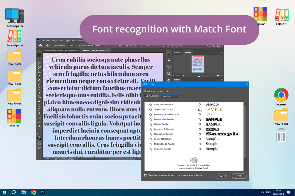
Task: Select the Healing Brush tool
Action: click(39, 80)
